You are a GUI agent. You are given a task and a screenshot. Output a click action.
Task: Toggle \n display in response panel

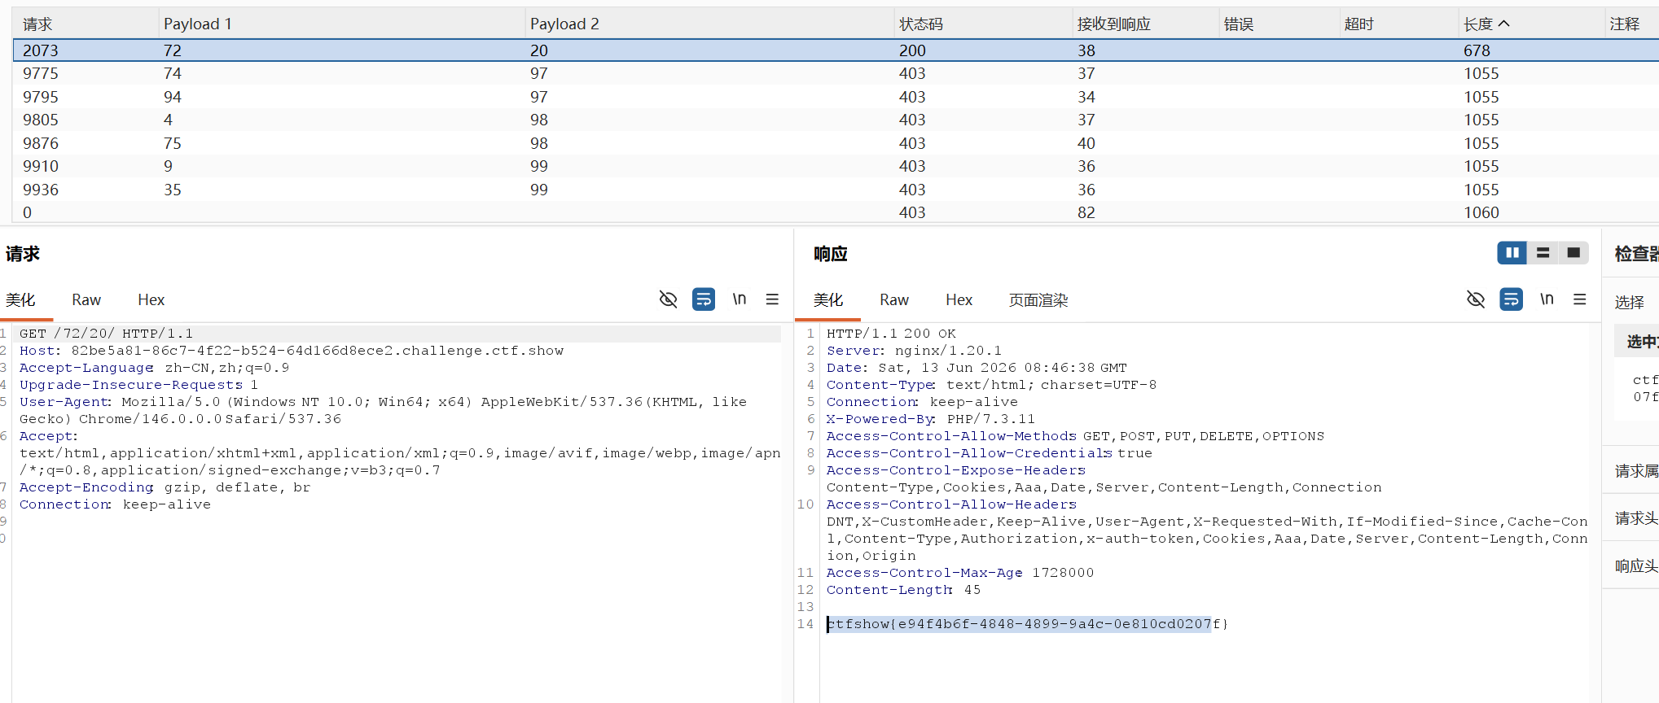coord(1547,299)
